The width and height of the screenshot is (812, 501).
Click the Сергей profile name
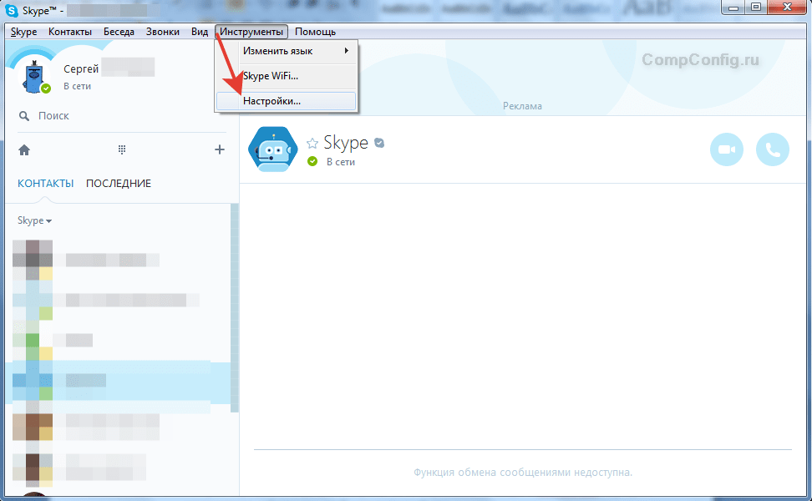point(81,68)
